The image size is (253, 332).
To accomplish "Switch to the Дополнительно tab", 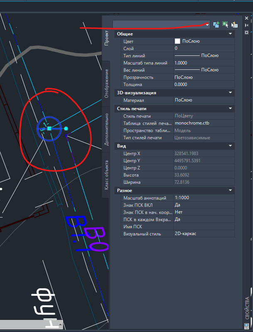I will [106, 129].
